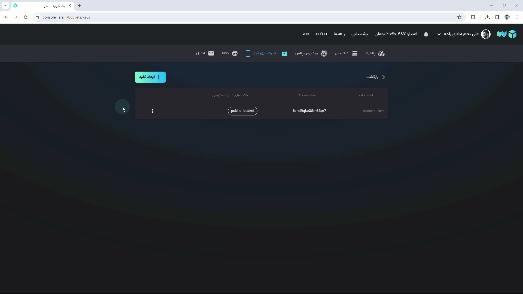Click the credit balance text اعتبار
Image resolution: width=523 pixels, height=294 pixels.
[396, 34]
